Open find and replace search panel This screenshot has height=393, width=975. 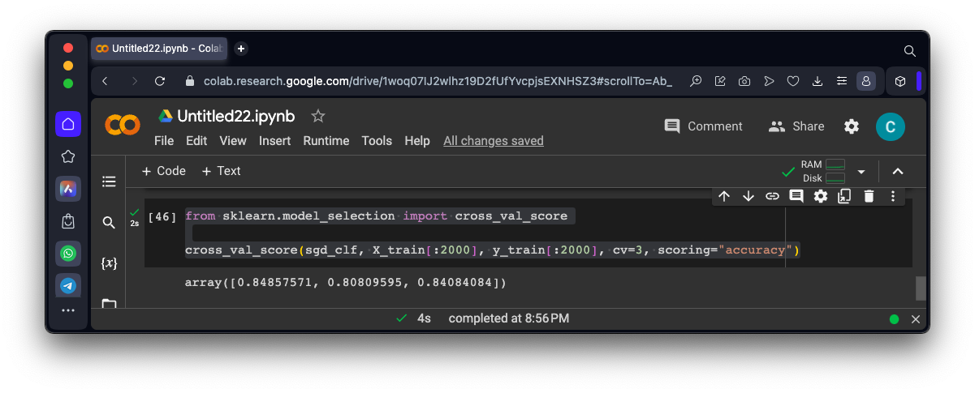pos(109,223)
